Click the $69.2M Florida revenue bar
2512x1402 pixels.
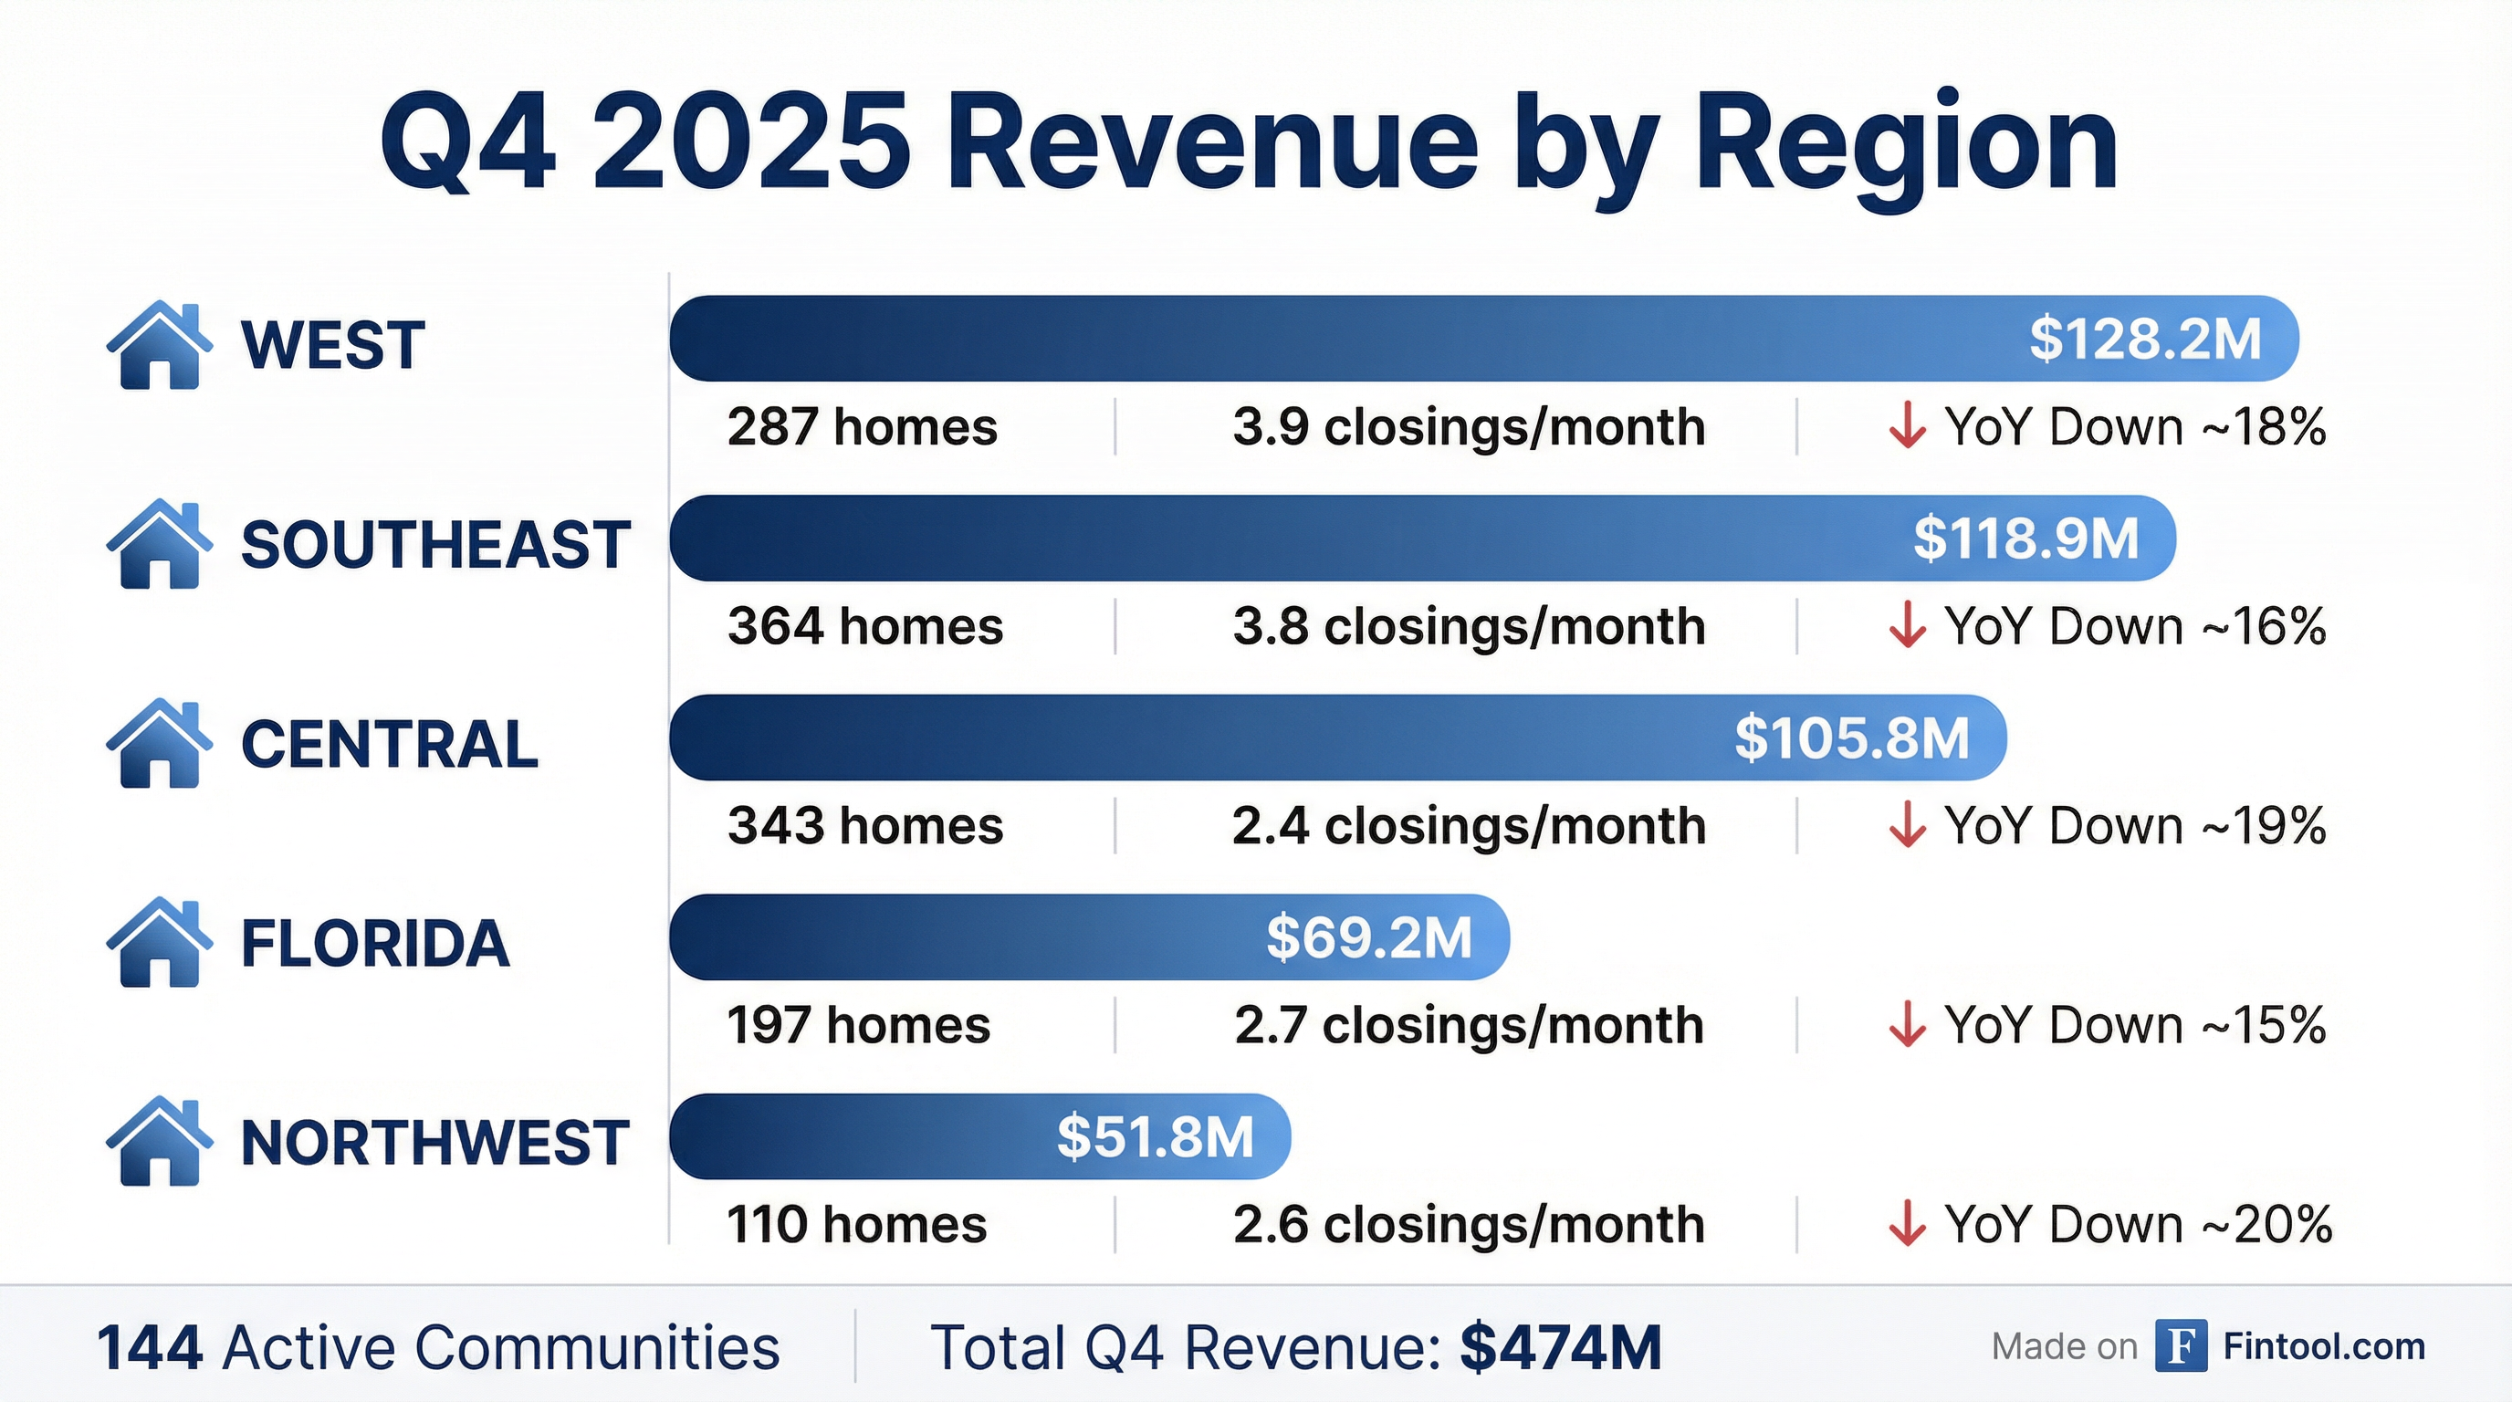[1088, 936]
